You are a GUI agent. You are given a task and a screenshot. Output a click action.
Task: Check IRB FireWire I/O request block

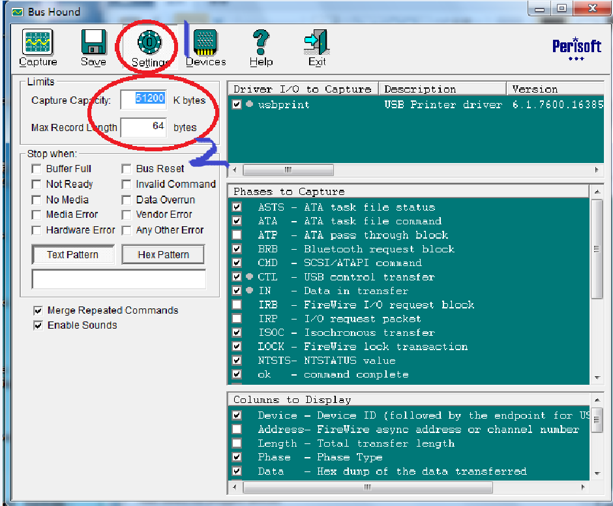237,305
